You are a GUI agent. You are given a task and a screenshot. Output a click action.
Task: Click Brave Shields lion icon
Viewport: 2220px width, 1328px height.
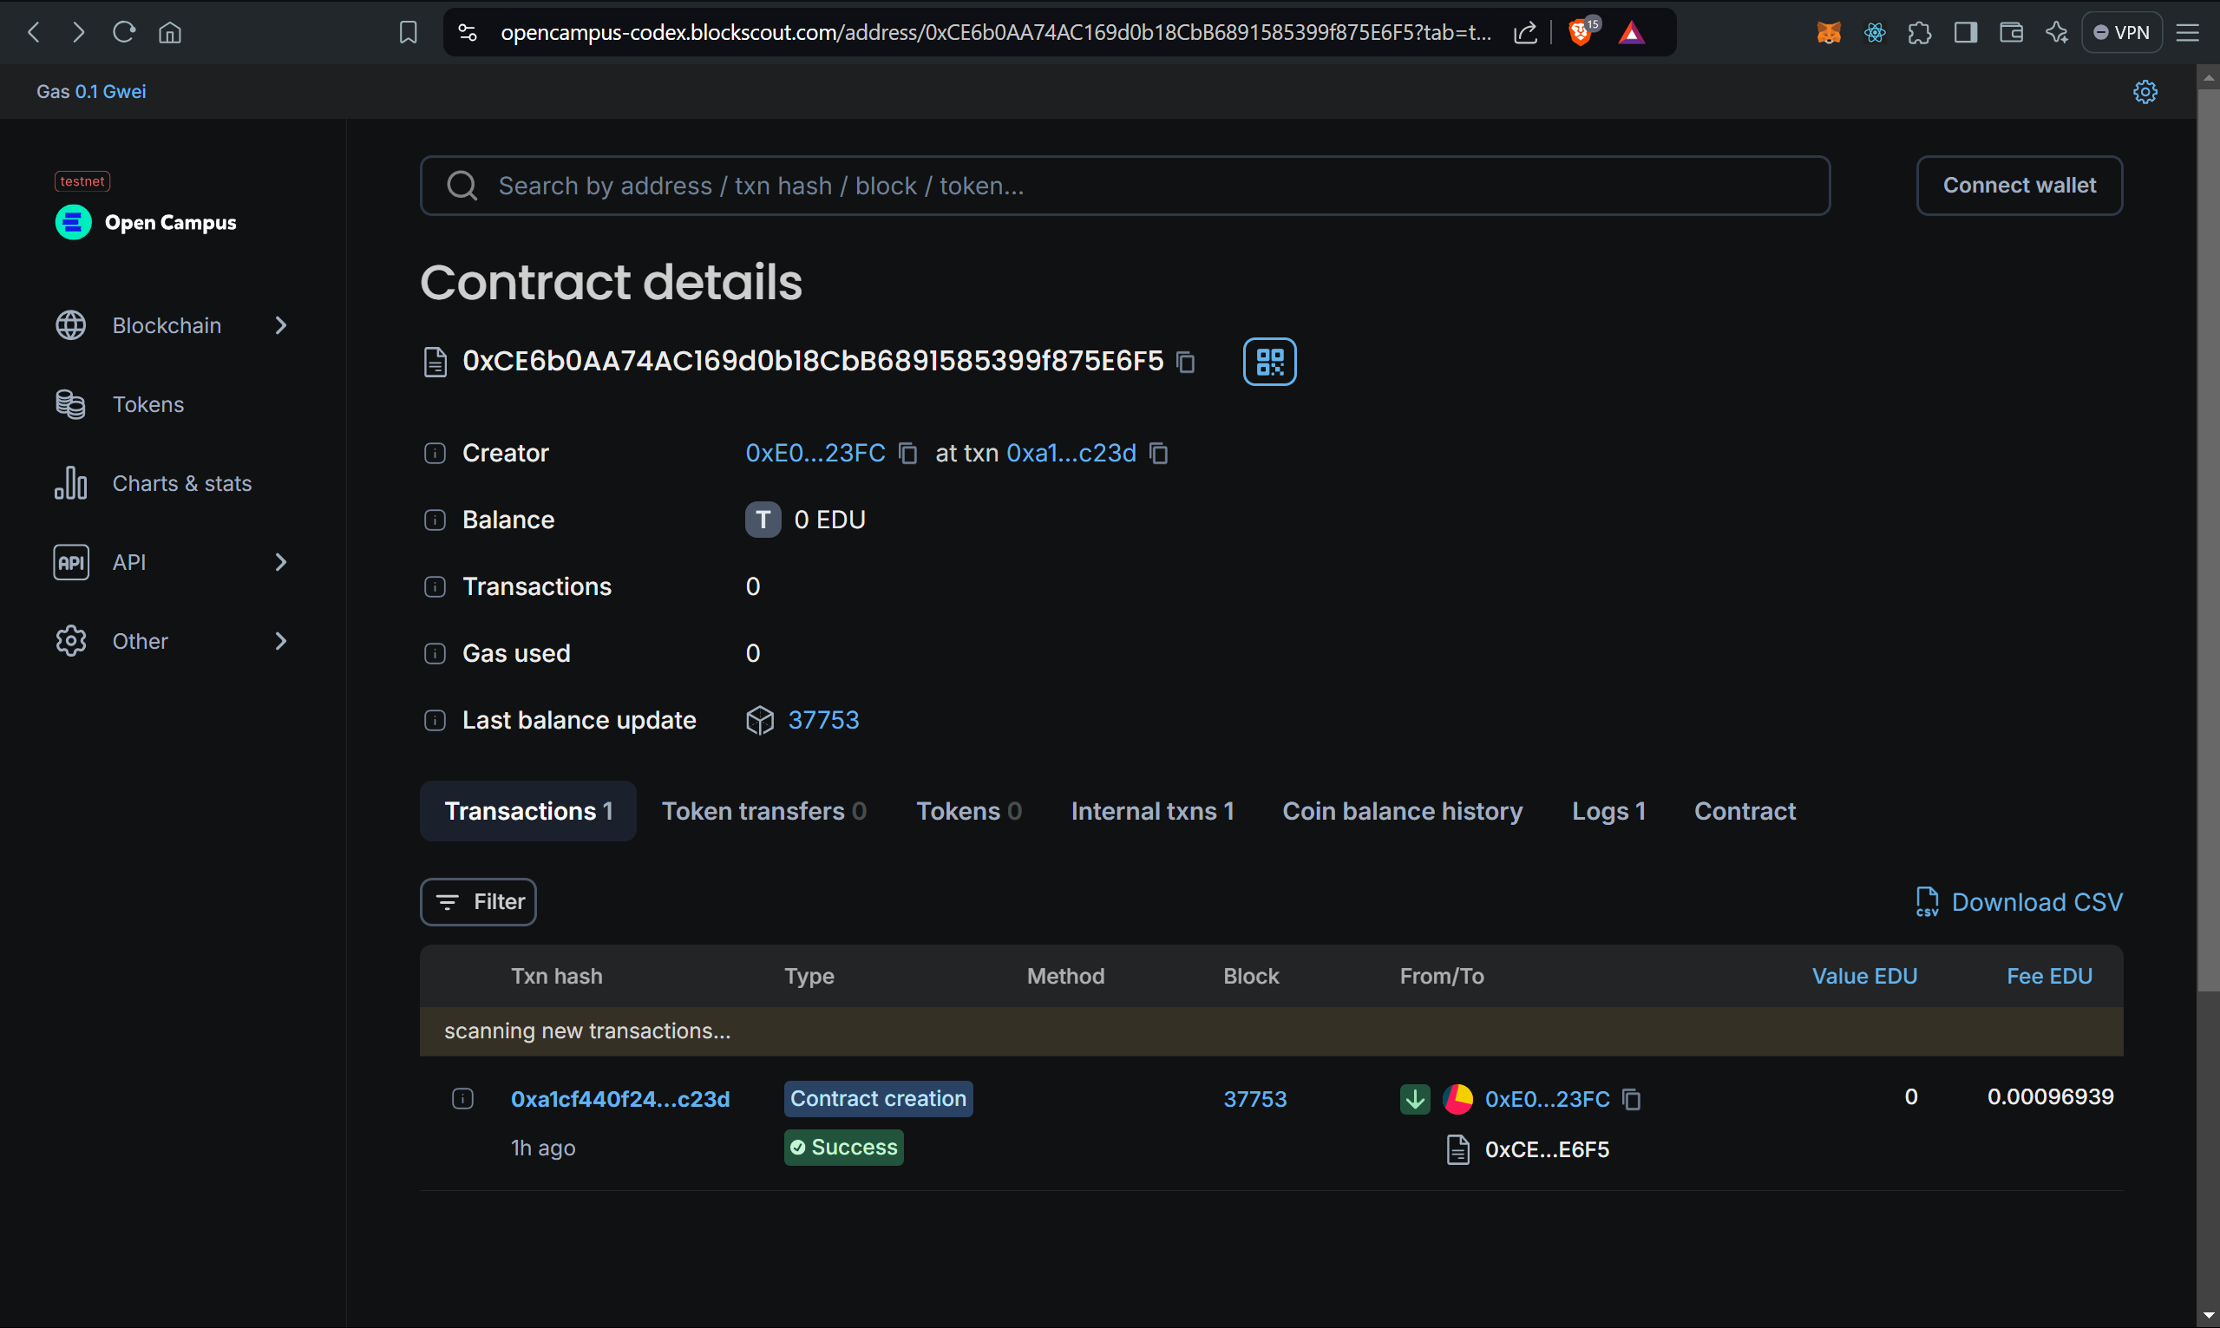[x=1582, y=33]
